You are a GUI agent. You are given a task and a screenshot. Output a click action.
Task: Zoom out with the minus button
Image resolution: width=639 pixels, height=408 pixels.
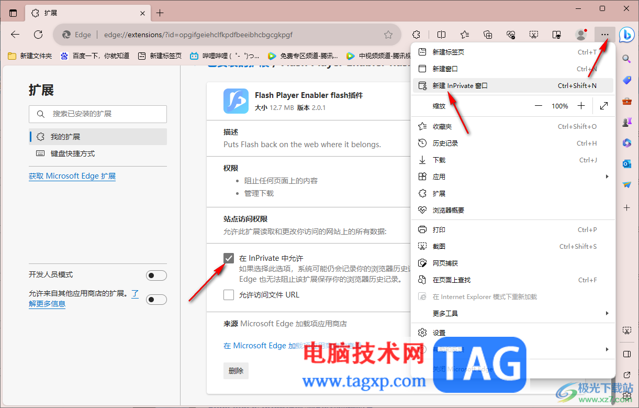pyautogui.click(x=539, y=106)
